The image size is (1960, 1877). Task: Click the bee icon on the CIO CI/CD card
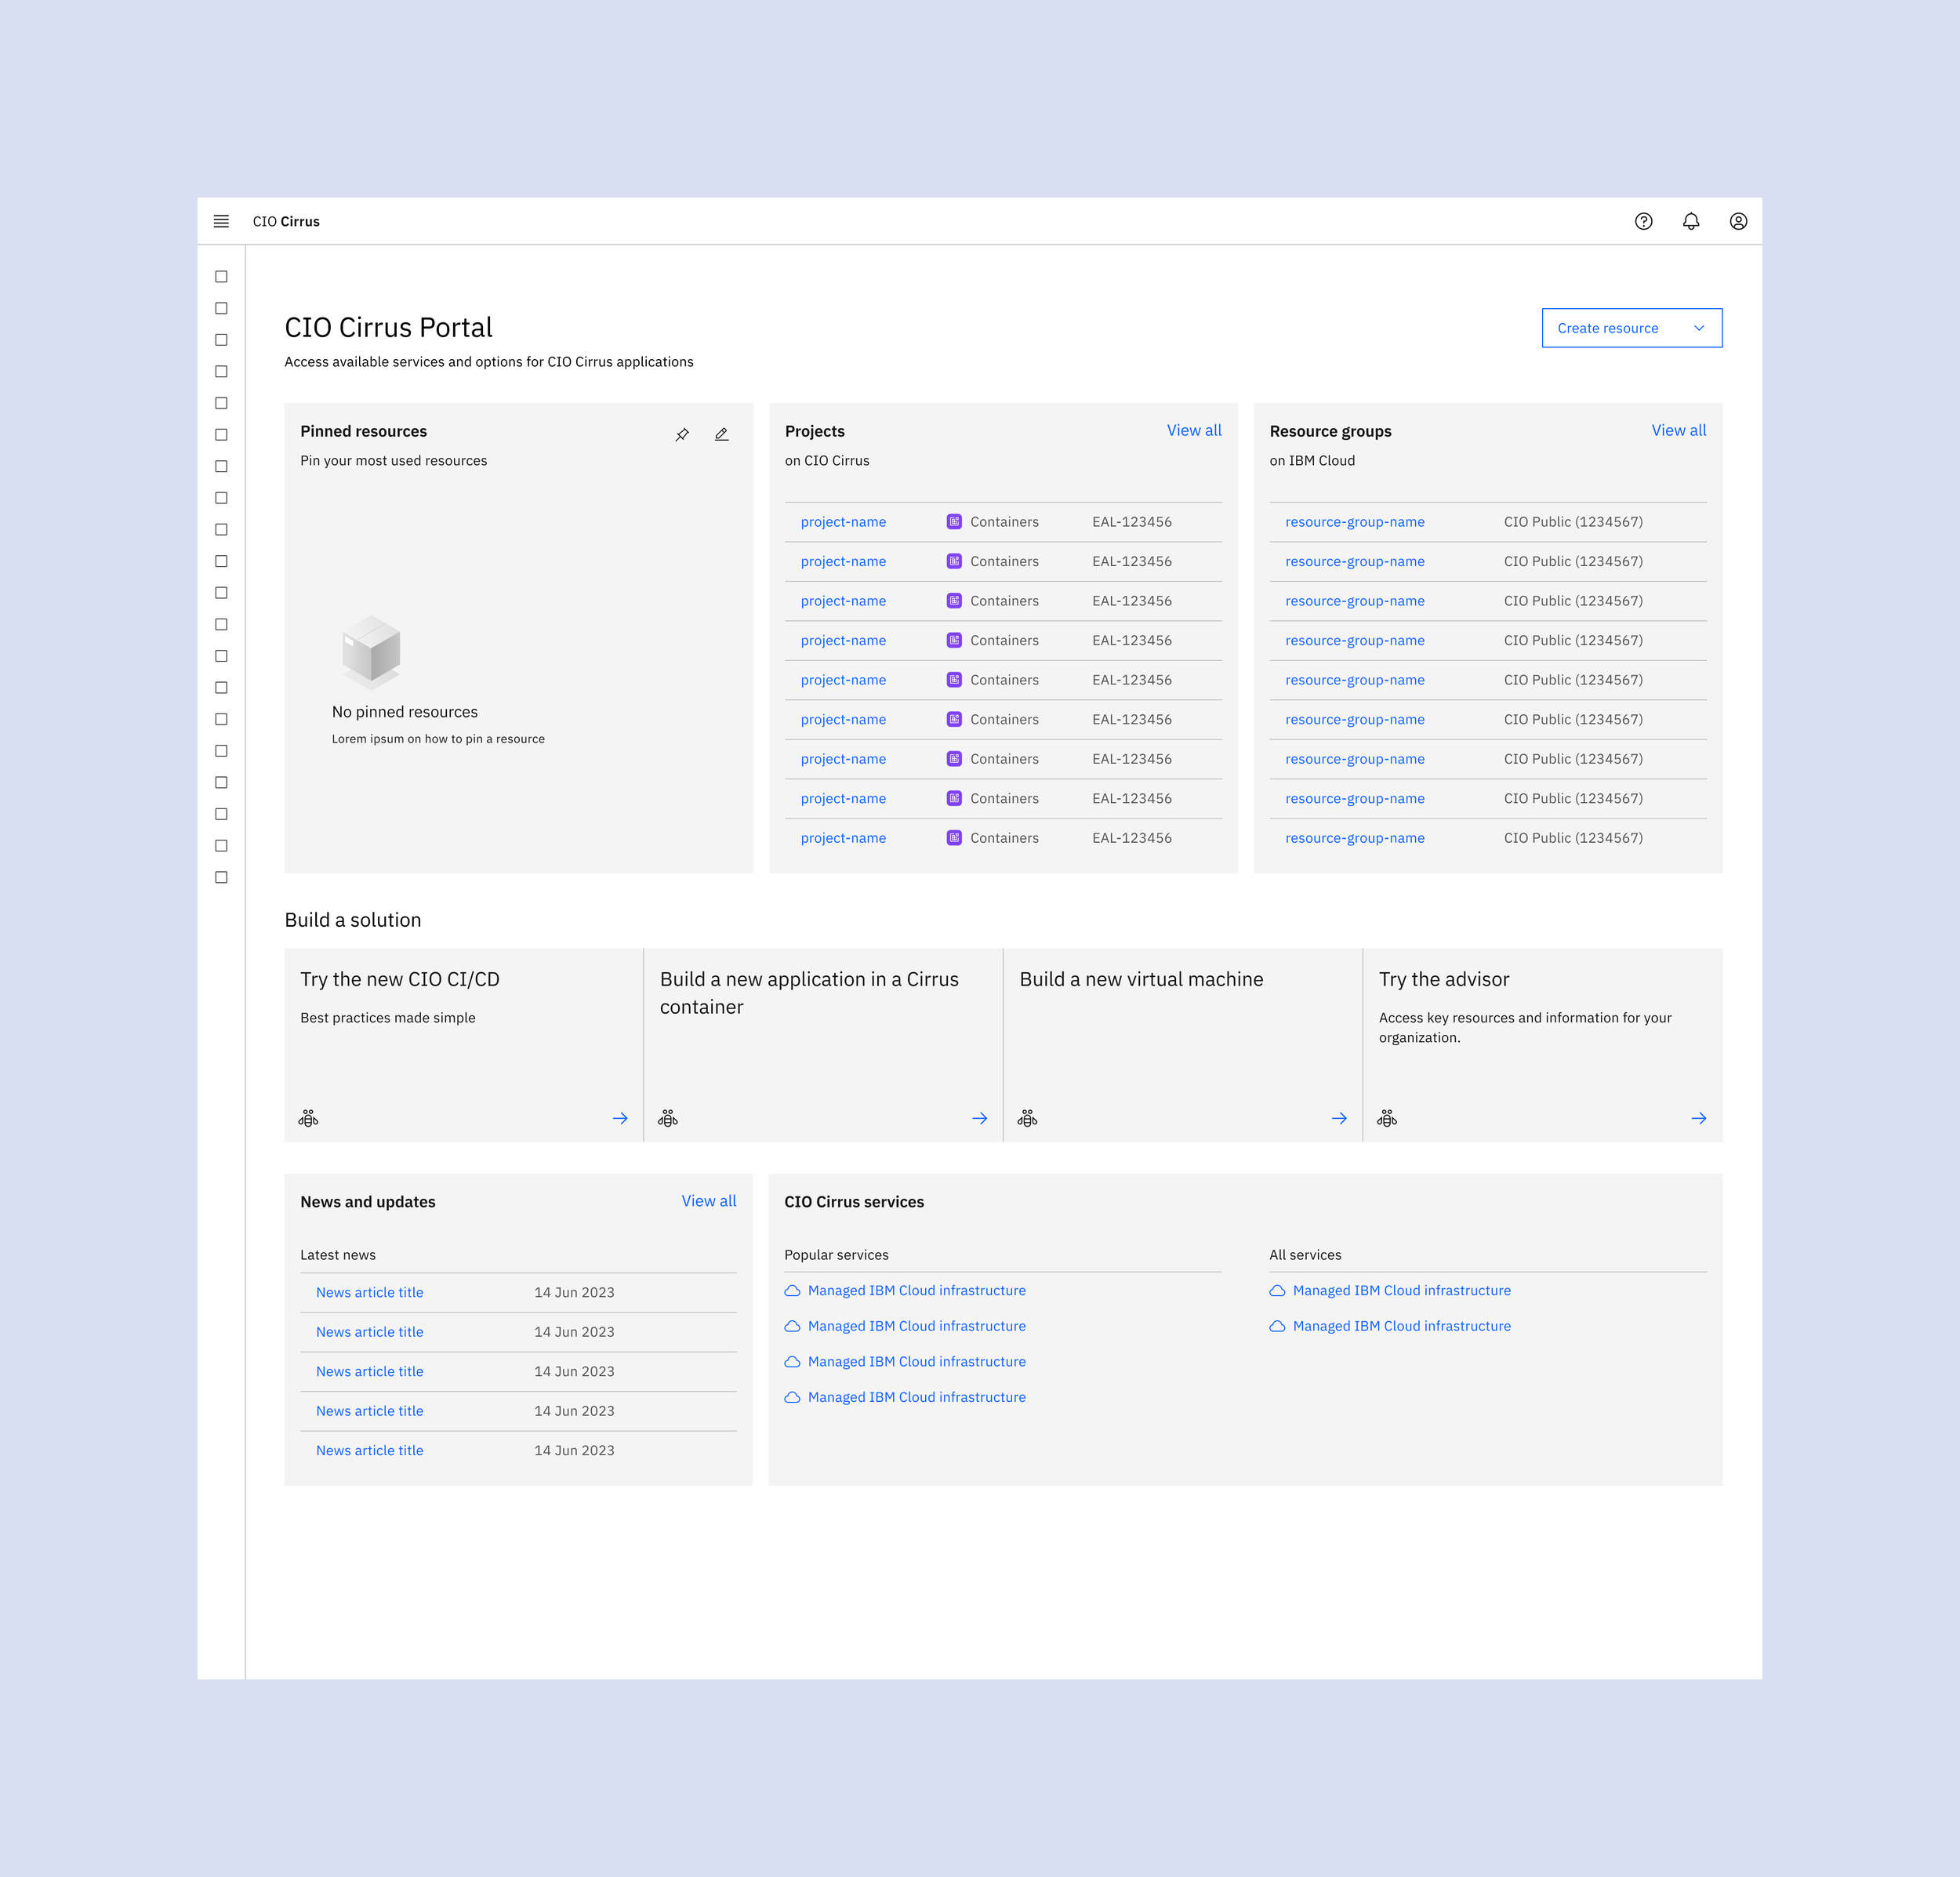pos(308,1118)
